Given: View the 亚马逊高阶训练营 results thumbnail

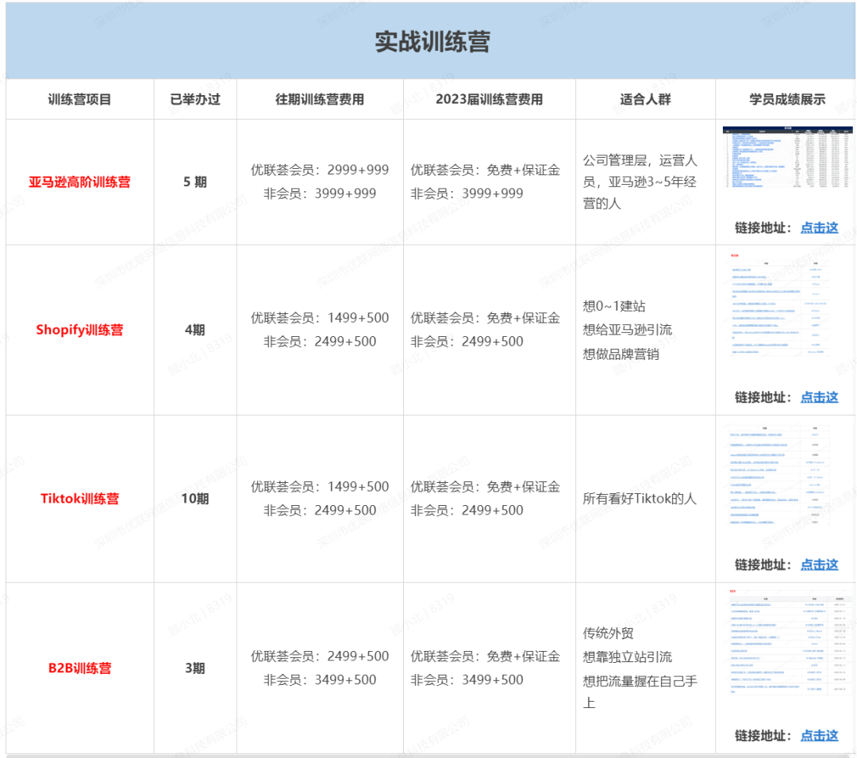Looking at the screenshot, I should (787, 157).
